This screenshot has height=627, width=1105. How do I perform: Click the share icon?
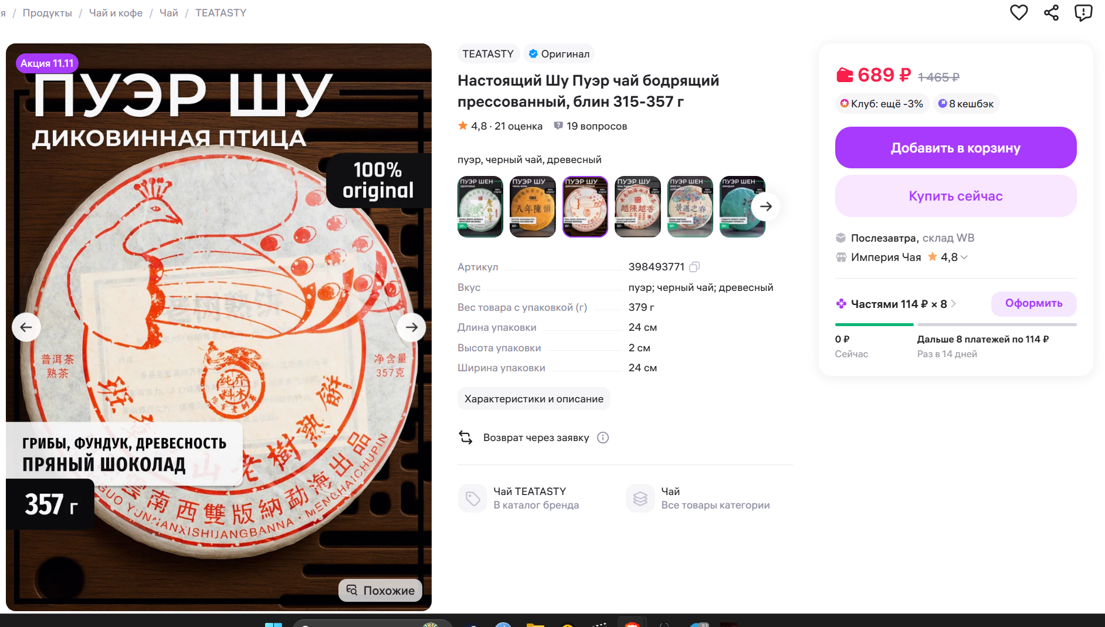pyautogui.click(x=1051, y=12)
